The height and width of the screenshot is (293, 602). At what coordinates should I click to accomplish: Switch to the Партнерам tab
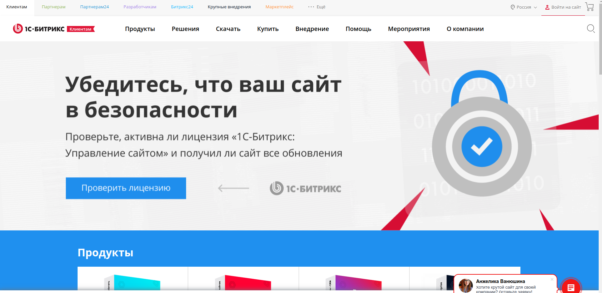click(x=54, y=7)
